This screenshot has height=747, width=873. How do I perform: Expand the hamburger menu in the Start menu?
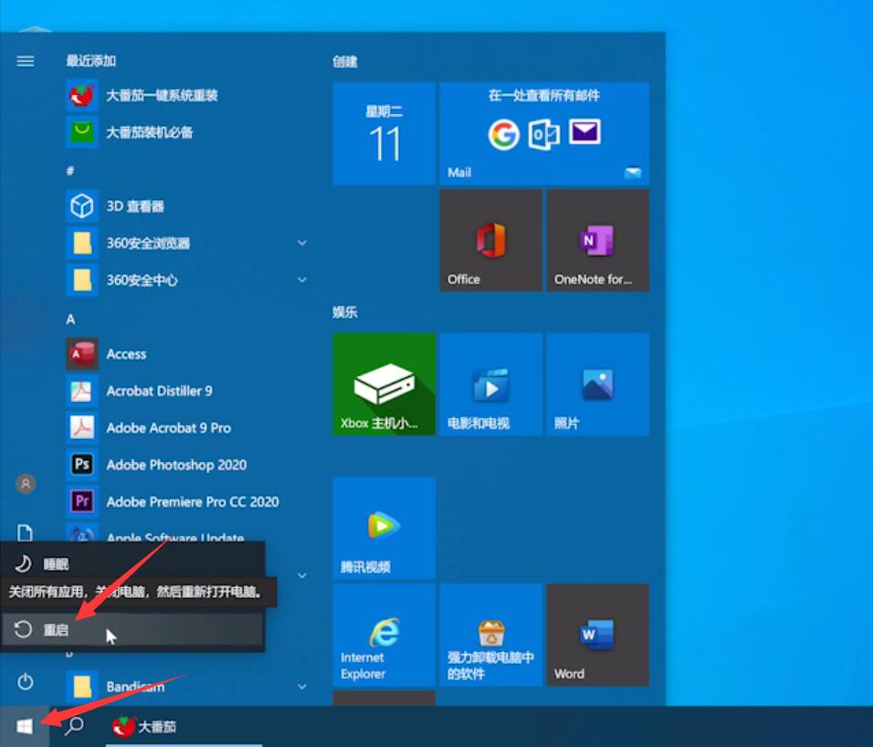(25, 61)
